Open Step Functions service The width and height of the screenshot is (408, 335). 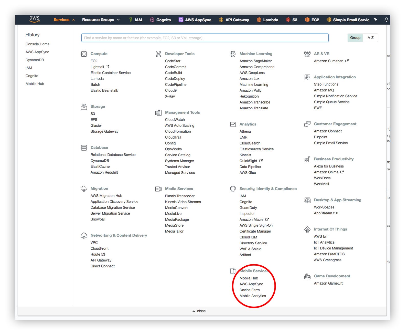[x=326, y=84]
